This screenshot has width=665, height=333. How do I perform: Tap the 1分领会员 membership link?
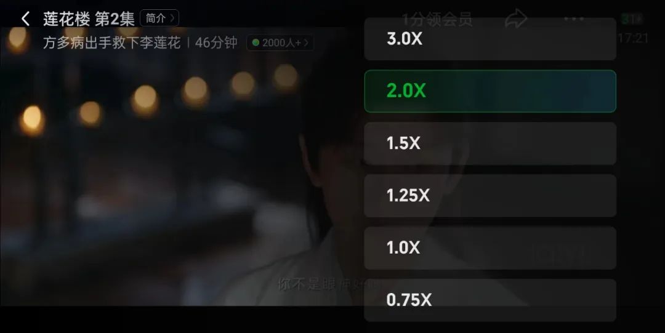click(x=437, y=20)
